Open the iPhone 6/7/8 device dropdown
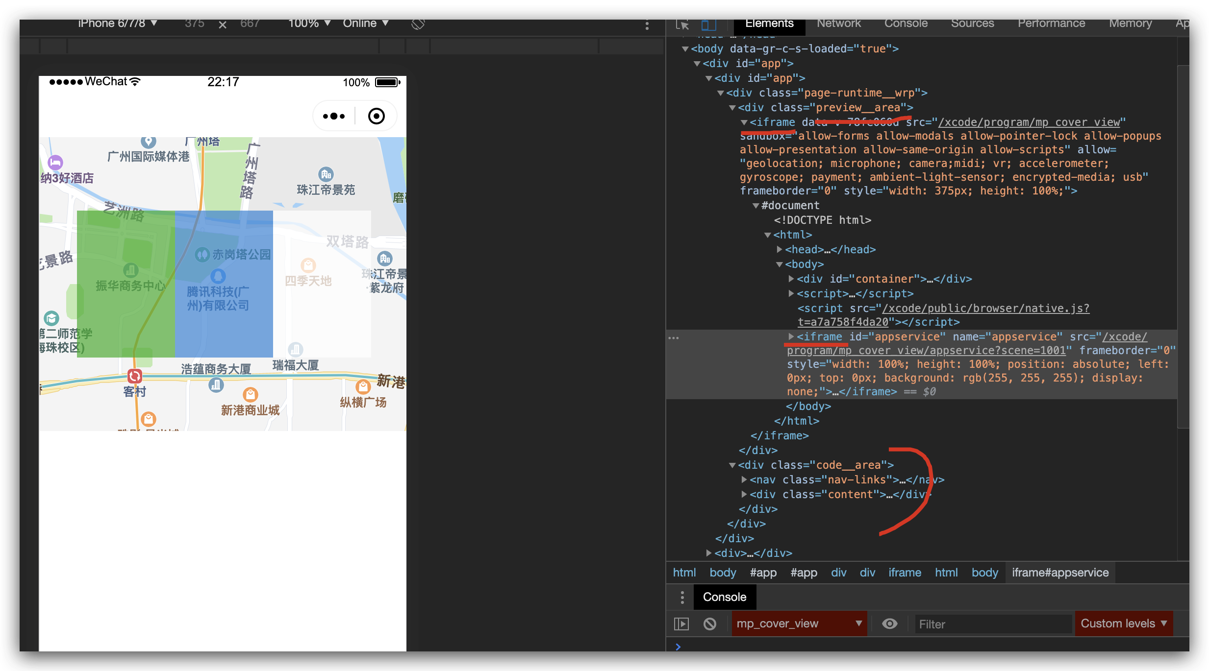1209x671 pixels. click(118, 24)
